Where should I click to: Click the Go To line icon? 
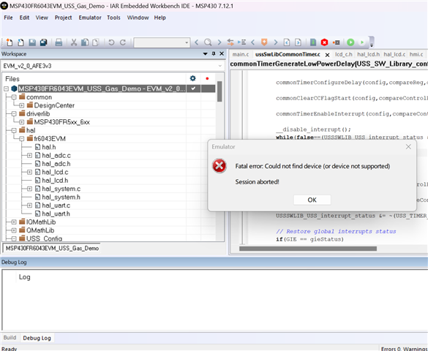pos(241,42)
